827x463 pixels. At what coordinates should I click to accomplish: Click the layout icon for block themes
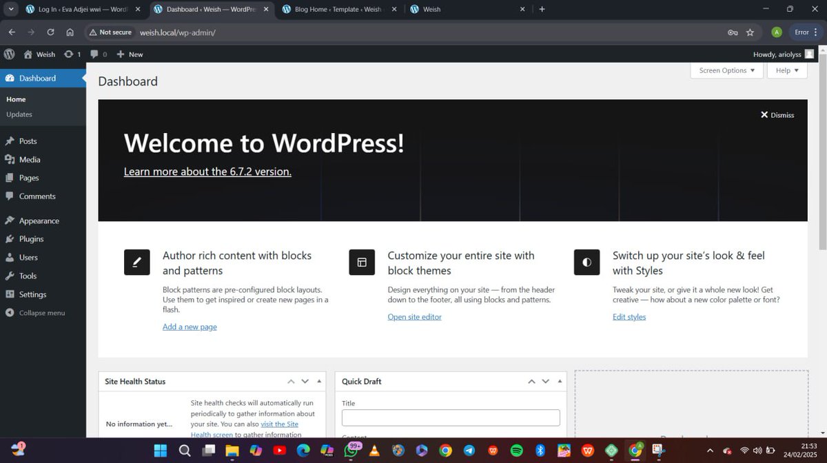point(362,263)
